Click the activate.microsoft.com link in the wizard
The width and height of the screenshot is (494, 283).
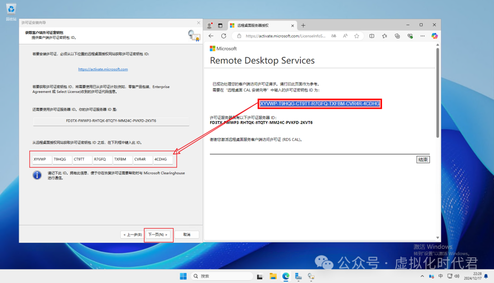103,69
